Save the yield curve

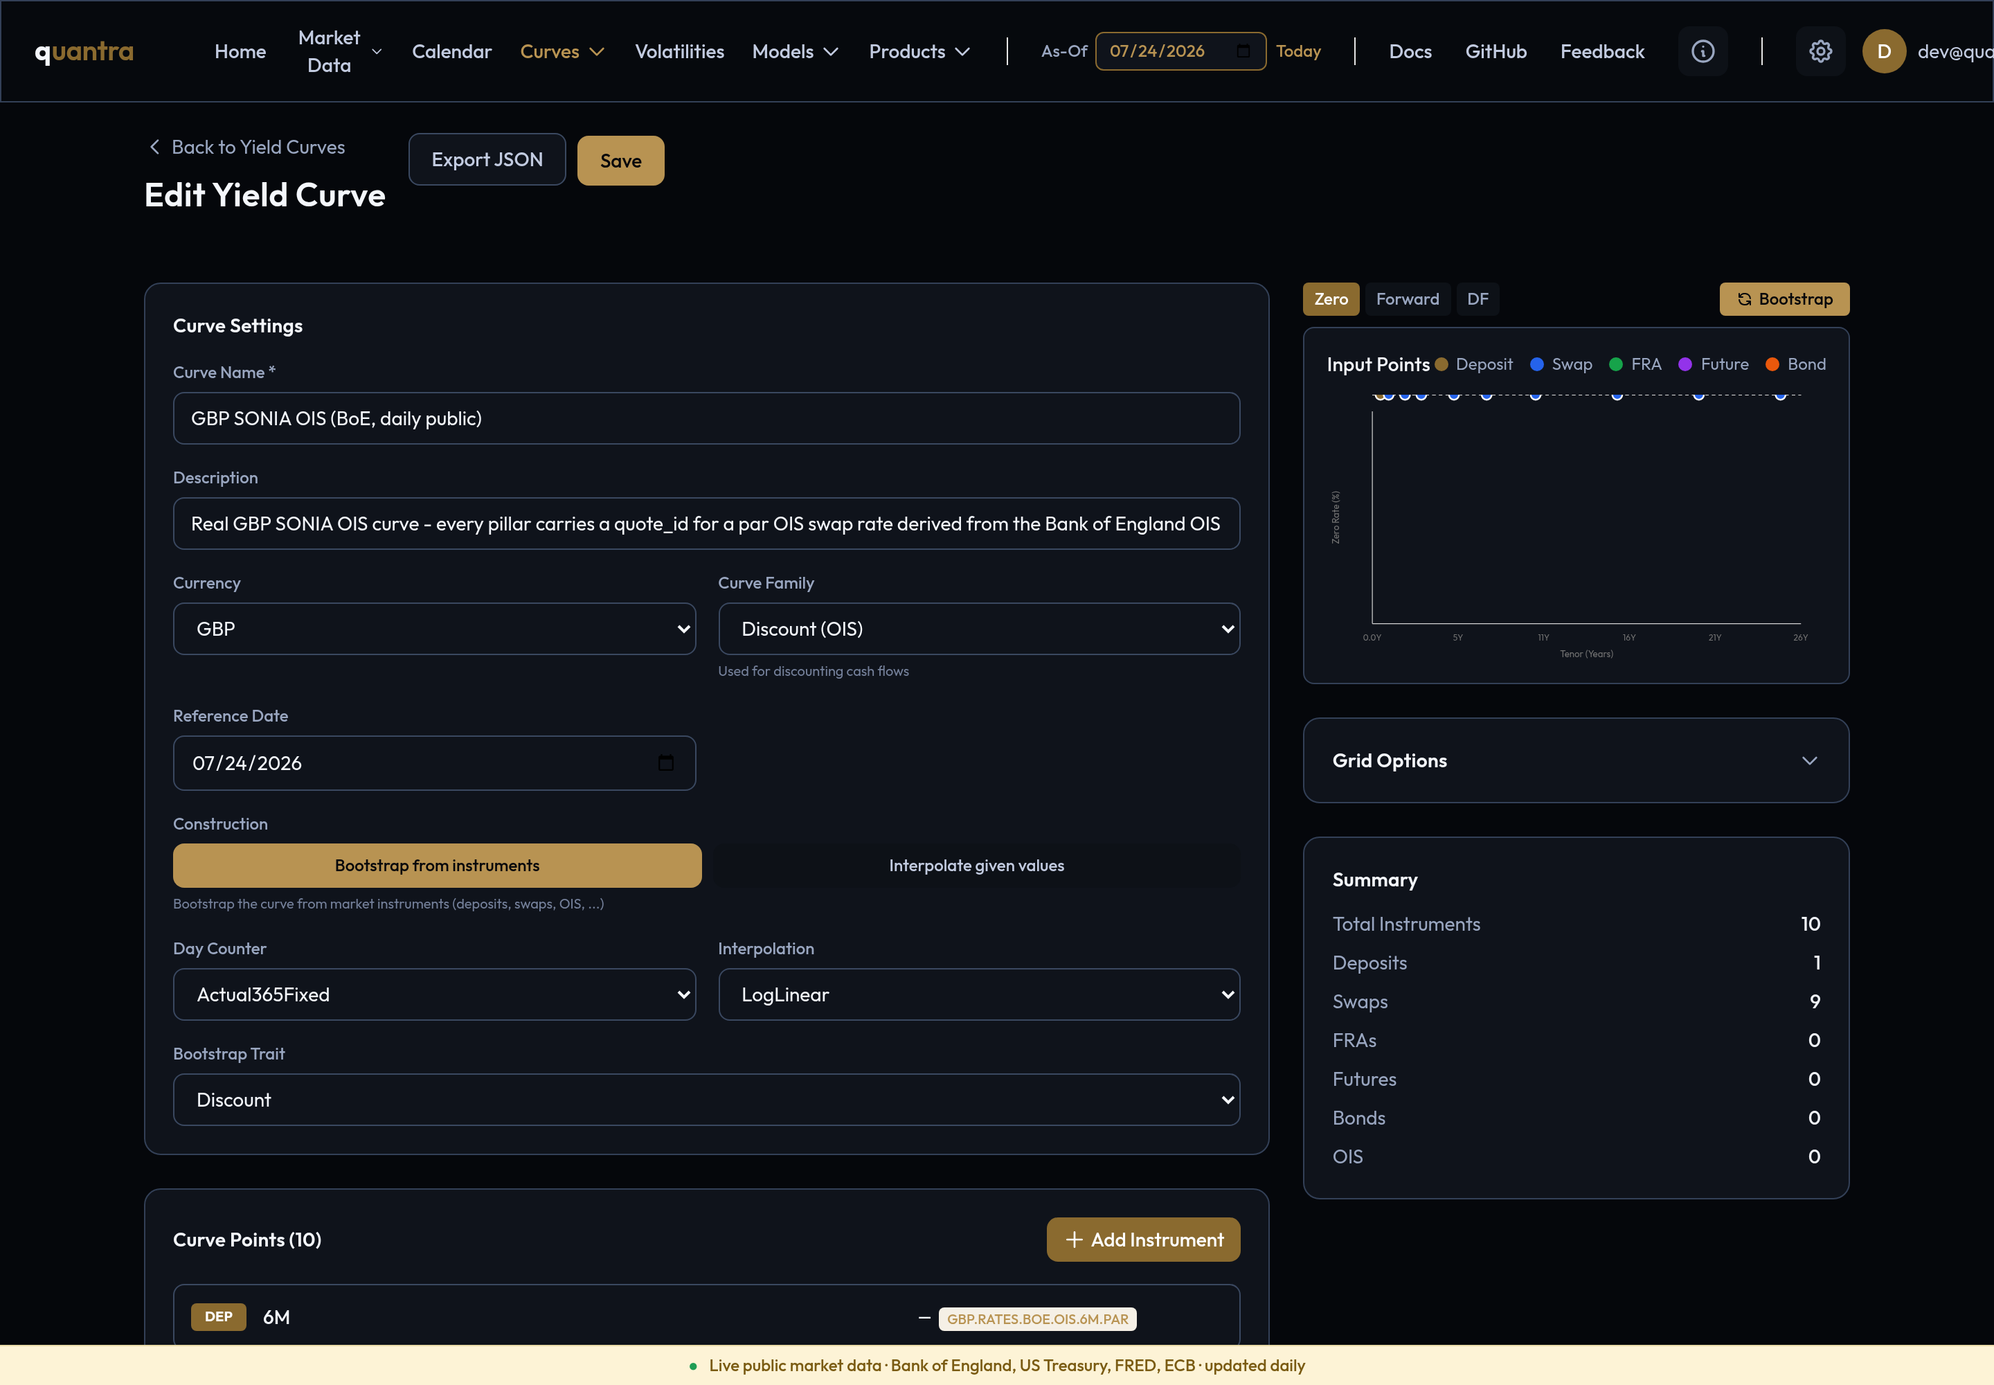tap(620, 161)
